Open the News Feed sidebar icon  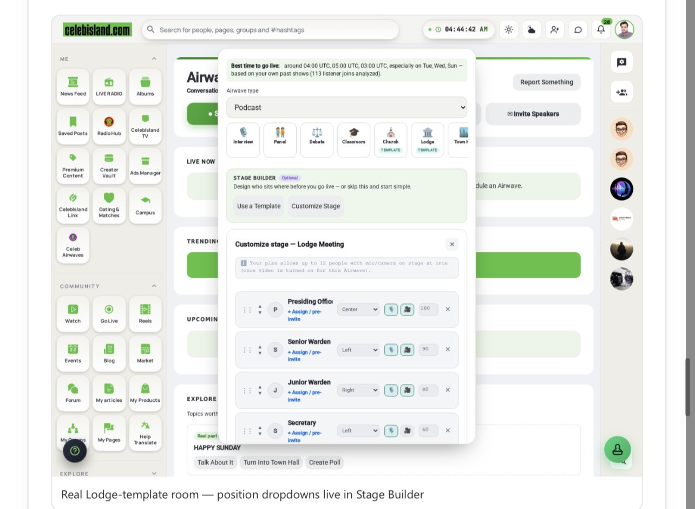(73, 87)
